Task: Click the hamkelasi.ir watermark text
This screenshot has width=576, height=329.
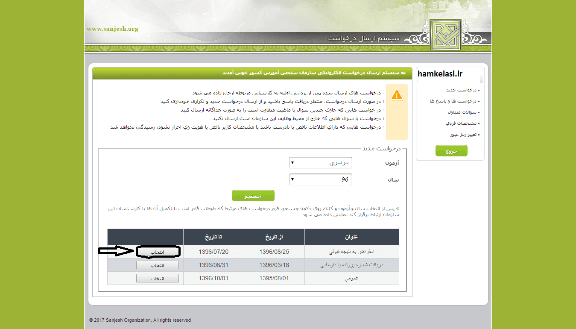Action: pyautogui.click(x=440, y=74)
